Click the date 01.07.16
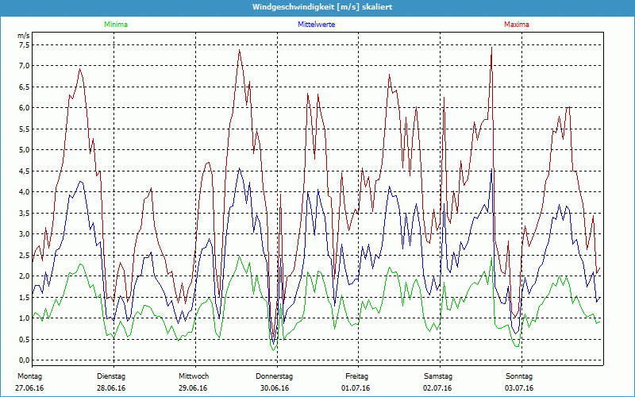The height and width of the screenshot is (397, 635). (x=356, y=388)
